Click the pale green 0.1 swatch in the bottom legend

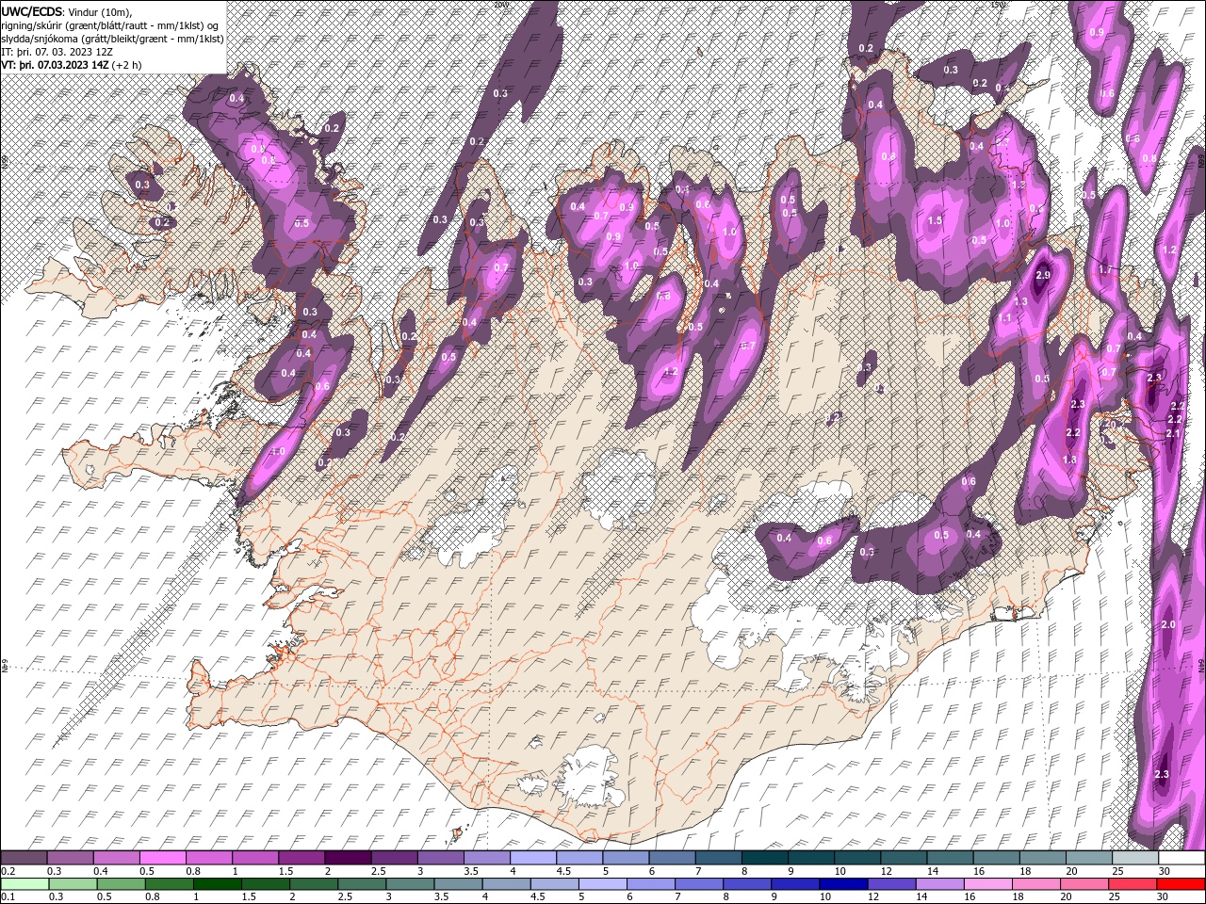tap(24, 884)
